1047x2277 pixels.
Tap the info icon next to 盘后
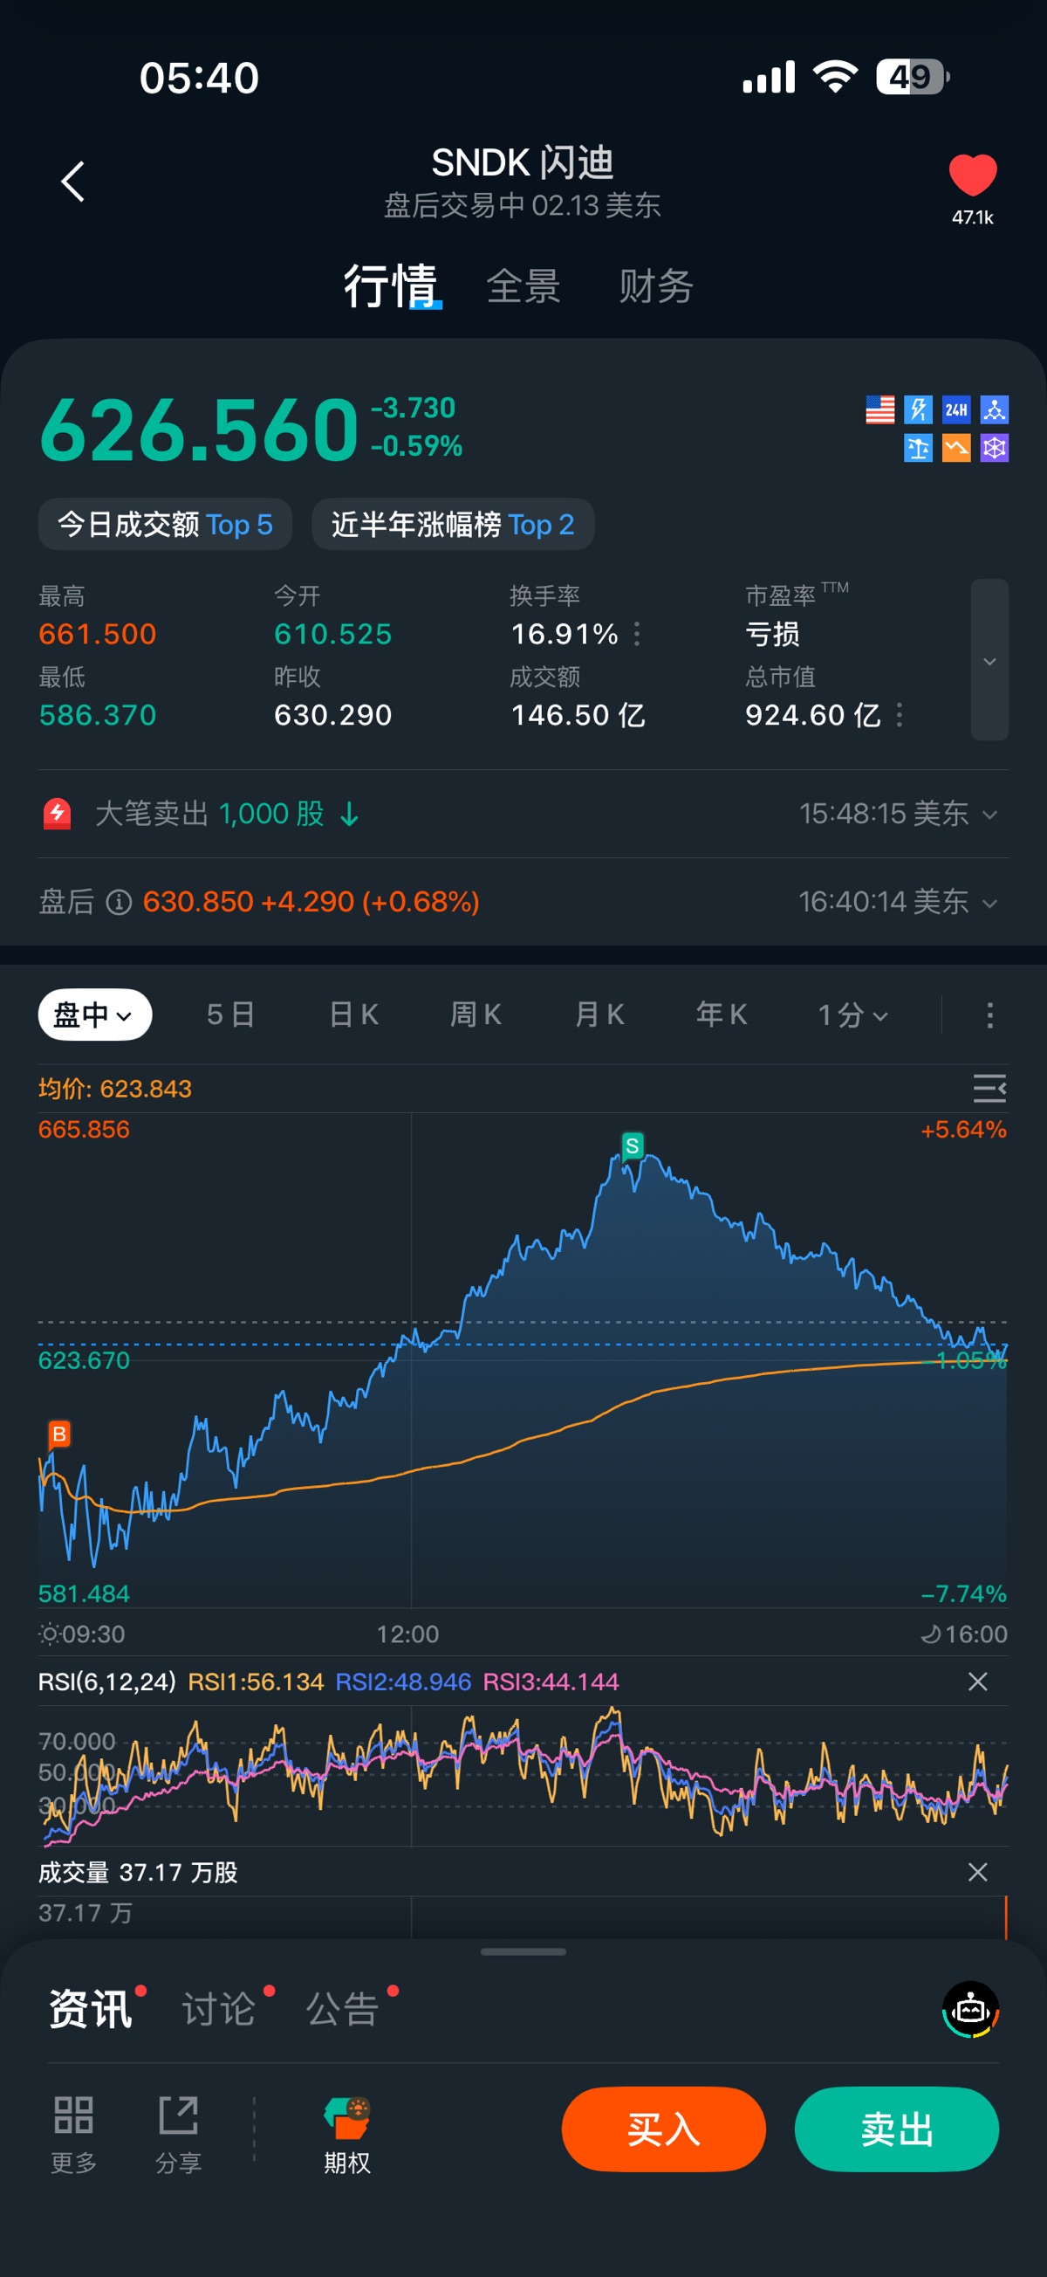tap(120, 902)
